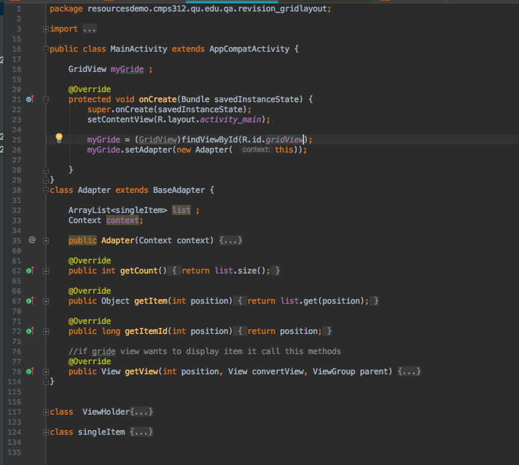The height and width of the screenshot is (465, 519).
Task: Click the context: parameter hint
Action: pos(256,150)
